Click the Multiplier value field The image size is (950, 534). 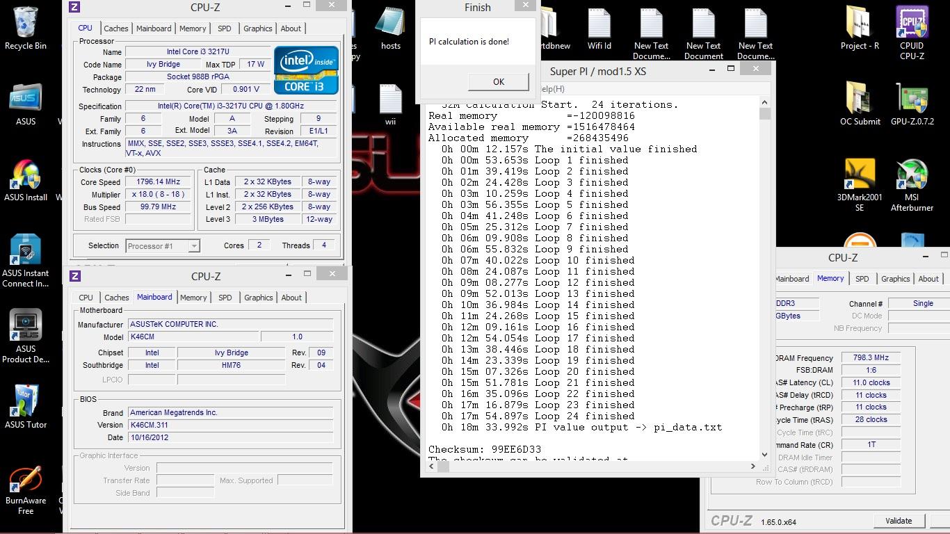[x=159, y=195]
